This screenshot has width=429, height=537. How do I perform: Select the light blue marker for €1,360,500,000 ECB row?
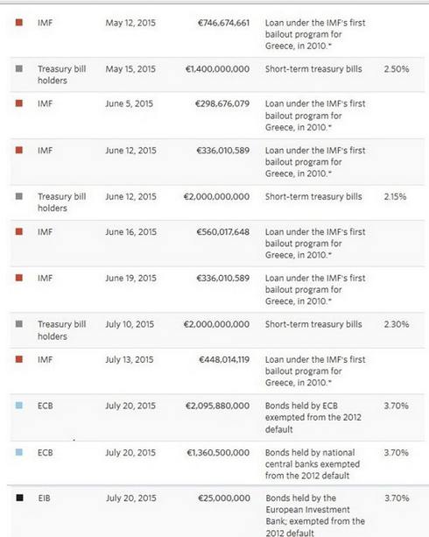[19, 452]
